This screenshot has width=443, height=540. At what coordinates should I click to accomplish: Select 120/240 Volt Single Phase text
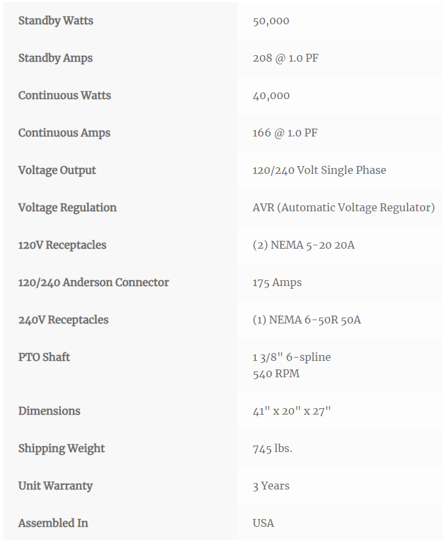(319, 170)
